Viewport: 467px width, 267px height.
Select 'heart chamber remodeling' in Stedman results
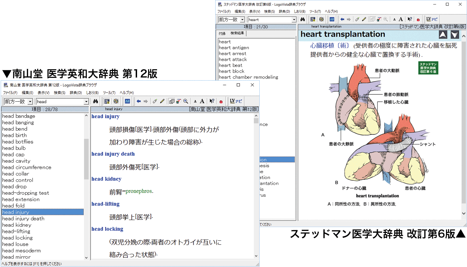click(x=248, y=77)
